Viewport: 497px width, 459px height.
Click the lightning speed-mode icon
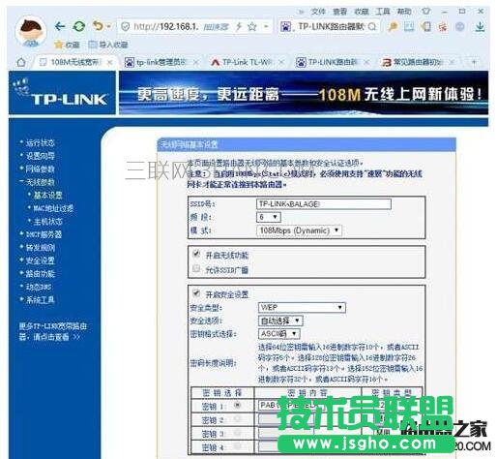pyautogui.click(x=239, y=26)
